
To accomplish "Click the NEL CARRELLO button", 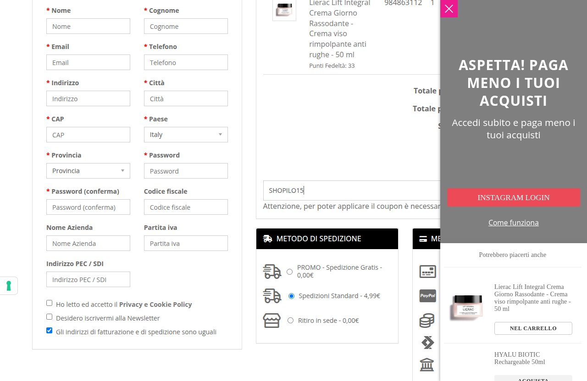I will click(533, 328).
